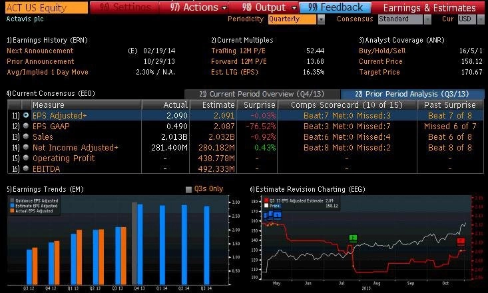Click the Trailing 12M P/E value 52.44
The image size is (488, 293).
[316, 51]
